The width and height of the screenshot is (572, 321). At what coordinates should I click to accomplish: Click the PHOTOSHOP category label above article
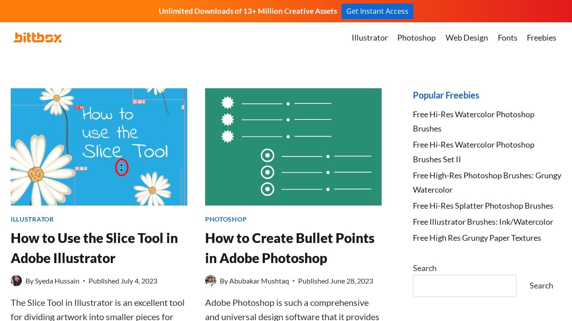(226, 219)
